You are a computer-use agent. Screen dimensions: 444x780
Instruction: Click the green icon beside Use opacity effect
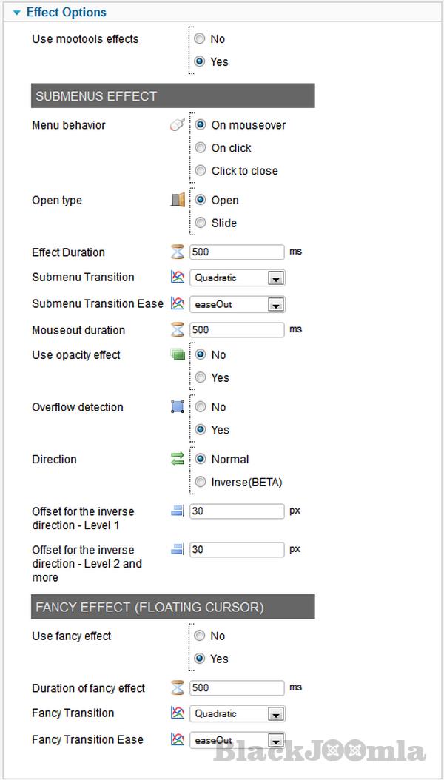point(178,355)
